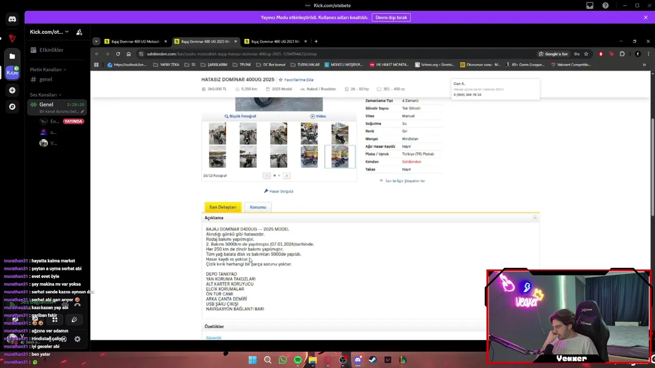Open the ŞARKILARIM bookmark folder
This screenshot has height=368, width=655.
tap(214, 65)
